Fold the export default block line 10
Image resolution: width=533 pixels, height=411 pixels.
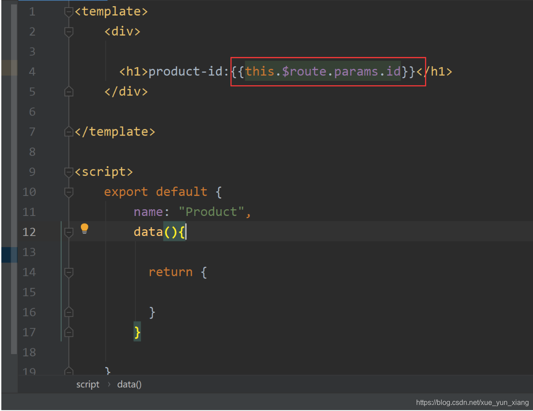[68, 192]
